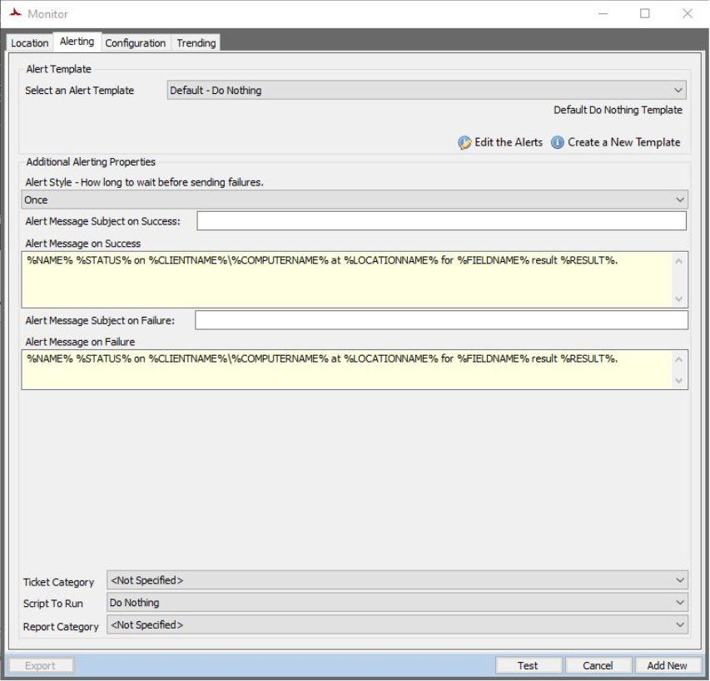Open the Script To Run dropdown
Screen dimensions: 710x681
[397, 602]
